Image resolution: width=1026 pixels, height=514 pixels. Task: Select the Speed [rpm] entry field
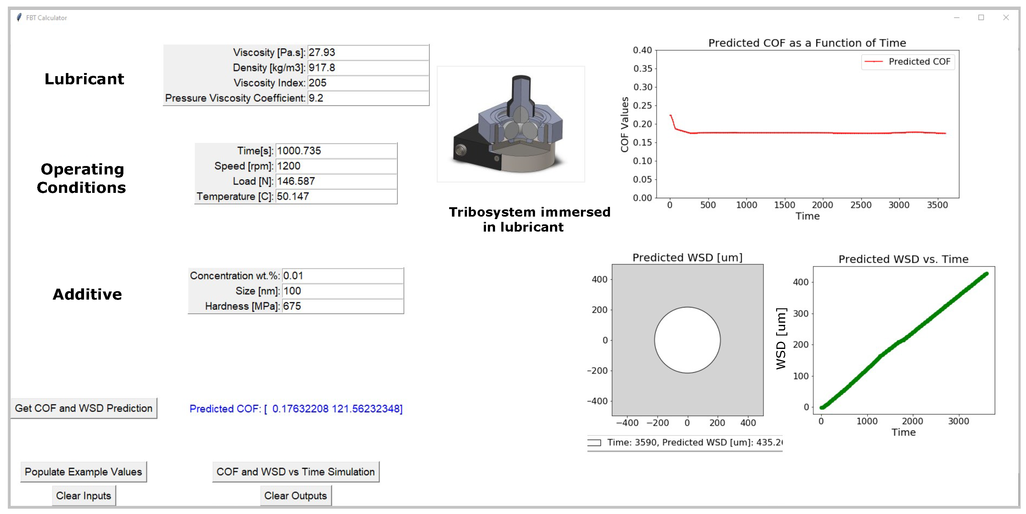click(336, 166)
